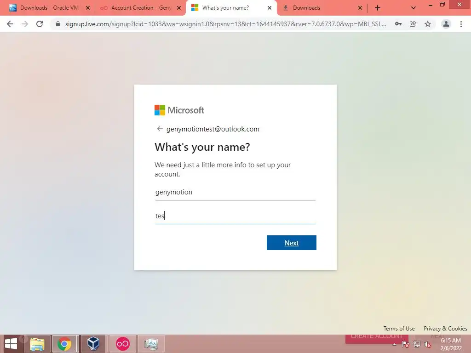Click the Action Center flag tray icon
Image resolution: width=471 pixels, height=353 pixels.
405,344
